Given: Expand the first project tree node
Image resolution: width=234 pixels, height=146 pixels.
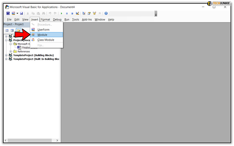Looking at the screenshot, I should pos(6,36).
